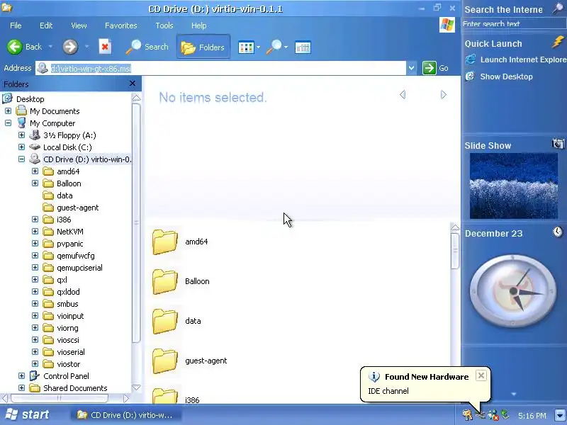Screen dimensions: 567x425
Task: Expand the NetKVM tree folder
Action: [35, 232]
